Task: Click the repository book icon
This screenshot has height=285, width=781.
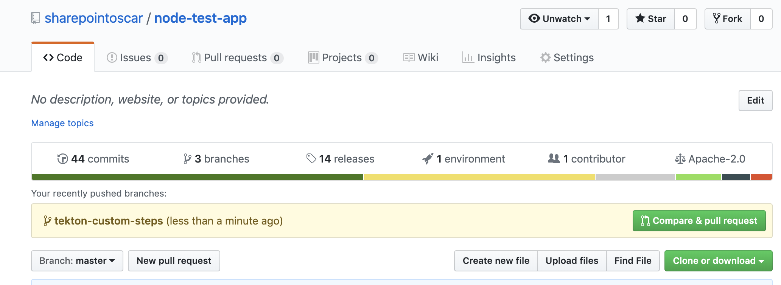Action: (x=36, y=18)
